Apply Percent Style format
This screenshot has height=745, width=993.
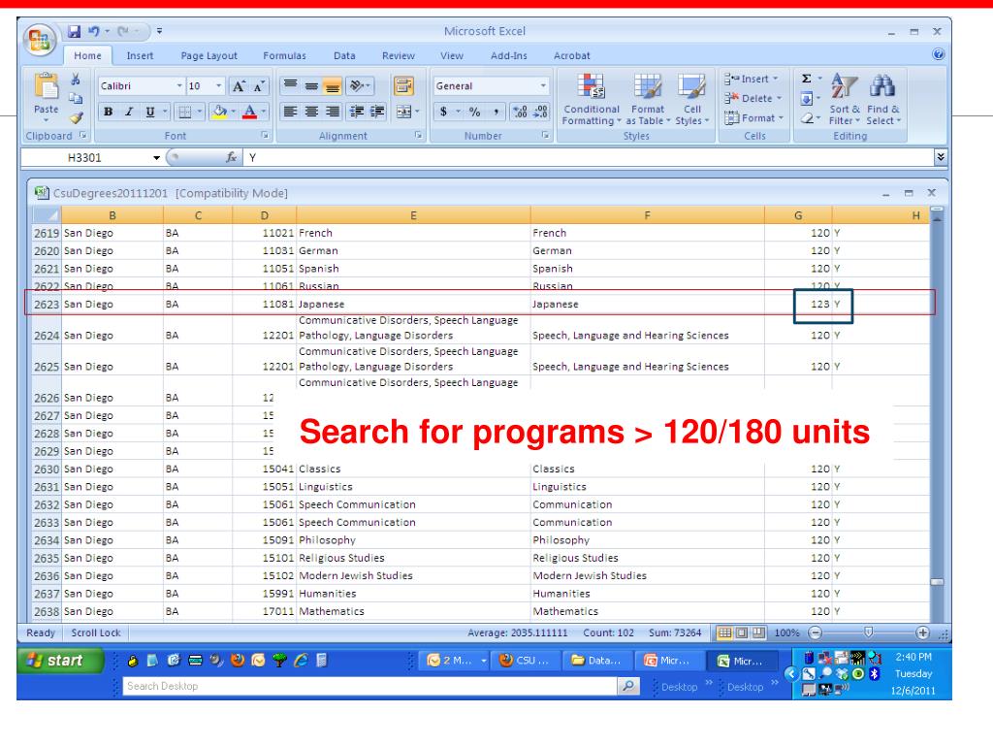(474, 112)
